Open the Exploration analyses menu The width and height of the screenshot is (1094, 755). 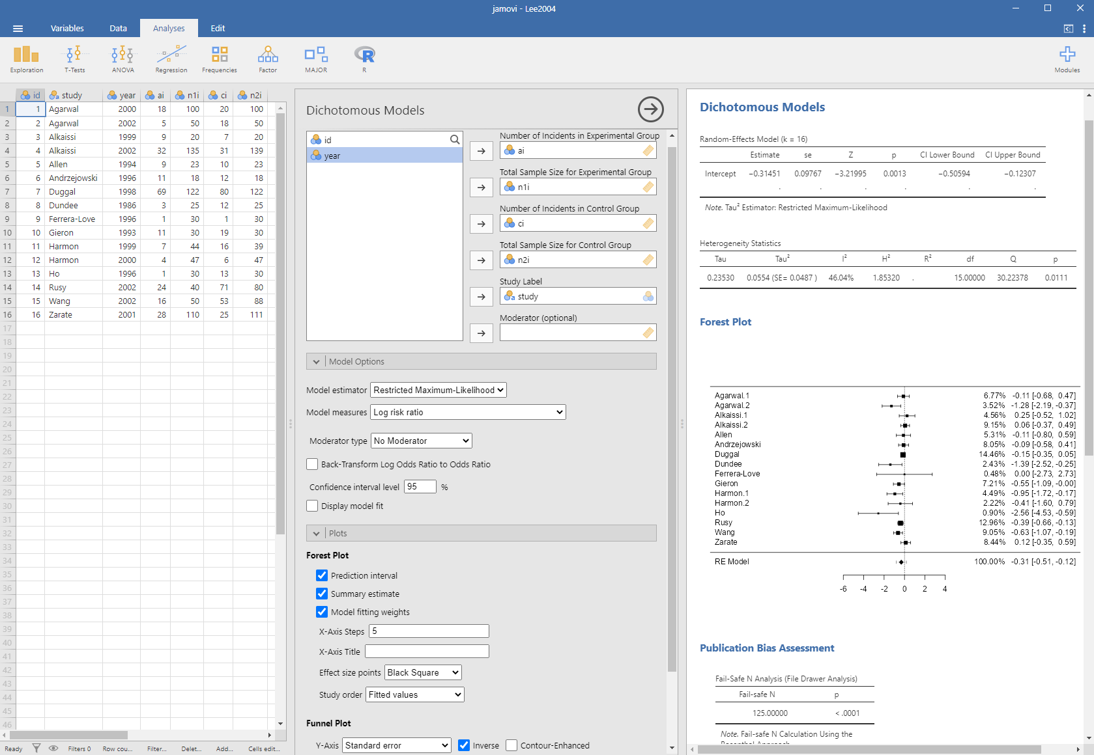pyautogui.click(x=27, y=59)
